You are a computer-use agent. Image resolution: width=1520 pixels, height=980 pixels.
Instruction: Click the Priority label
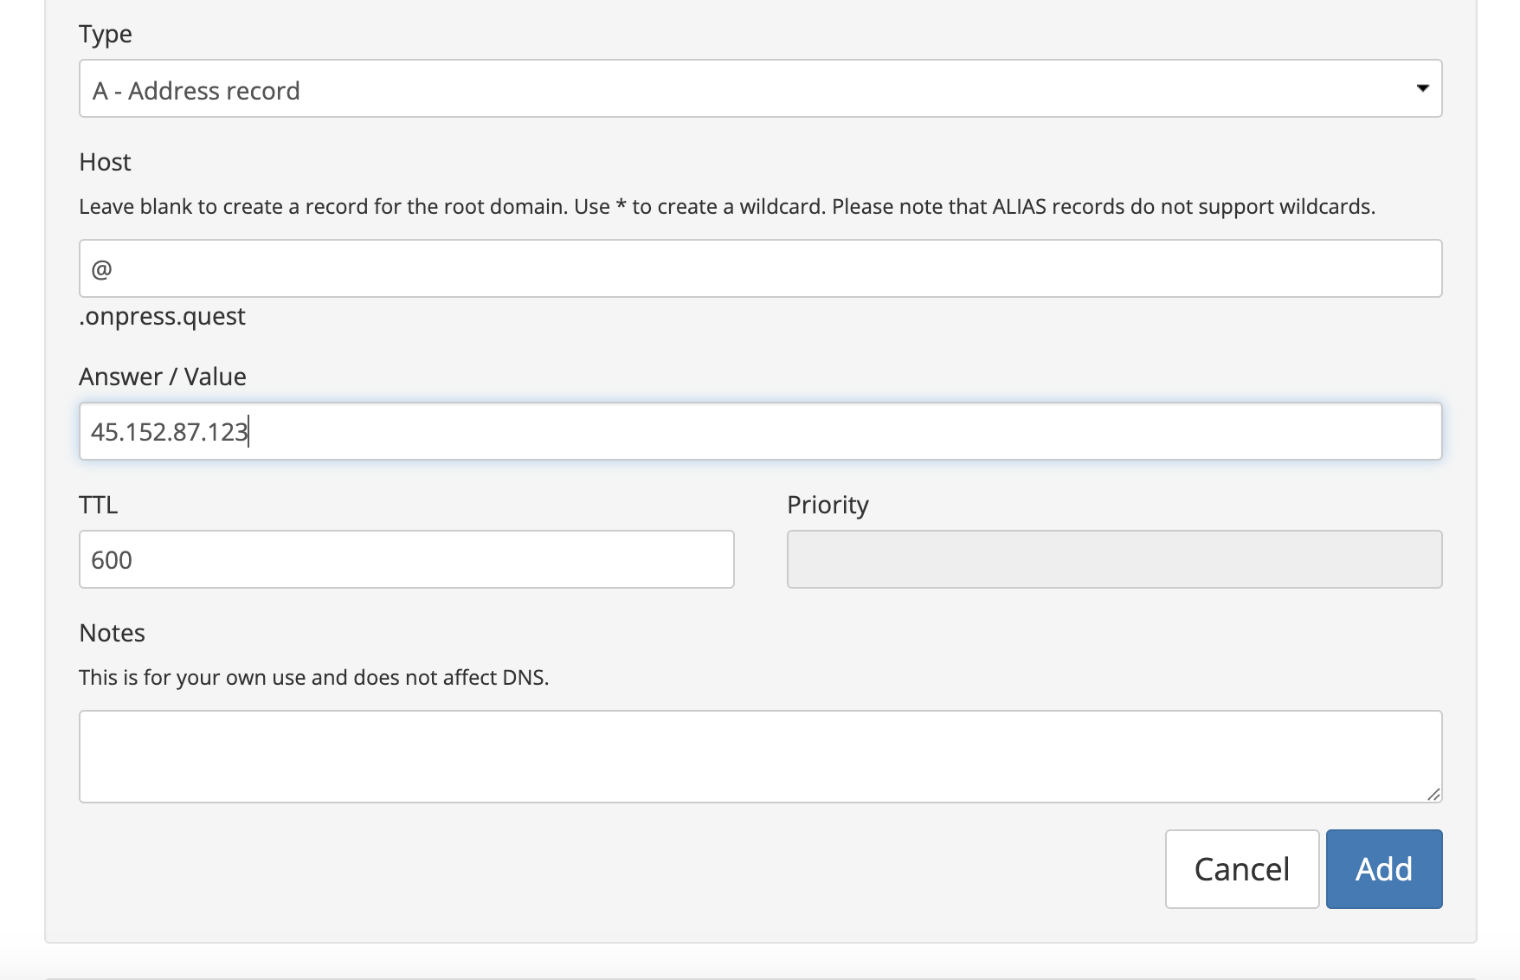point(828,505)
